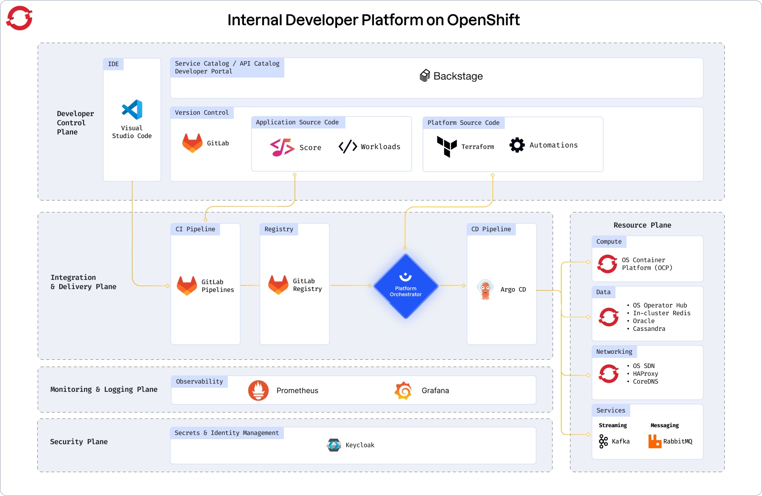Select the Kafka streaming icon
The height and width of the screenshot is (496, 762).
coord(604,441)
